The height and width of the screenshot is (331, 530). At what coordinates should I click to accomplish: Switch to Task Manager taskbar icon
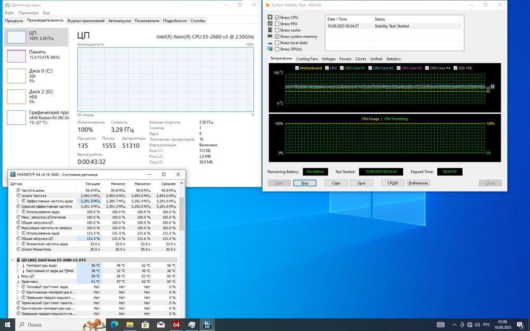click(x=192, y=325)
